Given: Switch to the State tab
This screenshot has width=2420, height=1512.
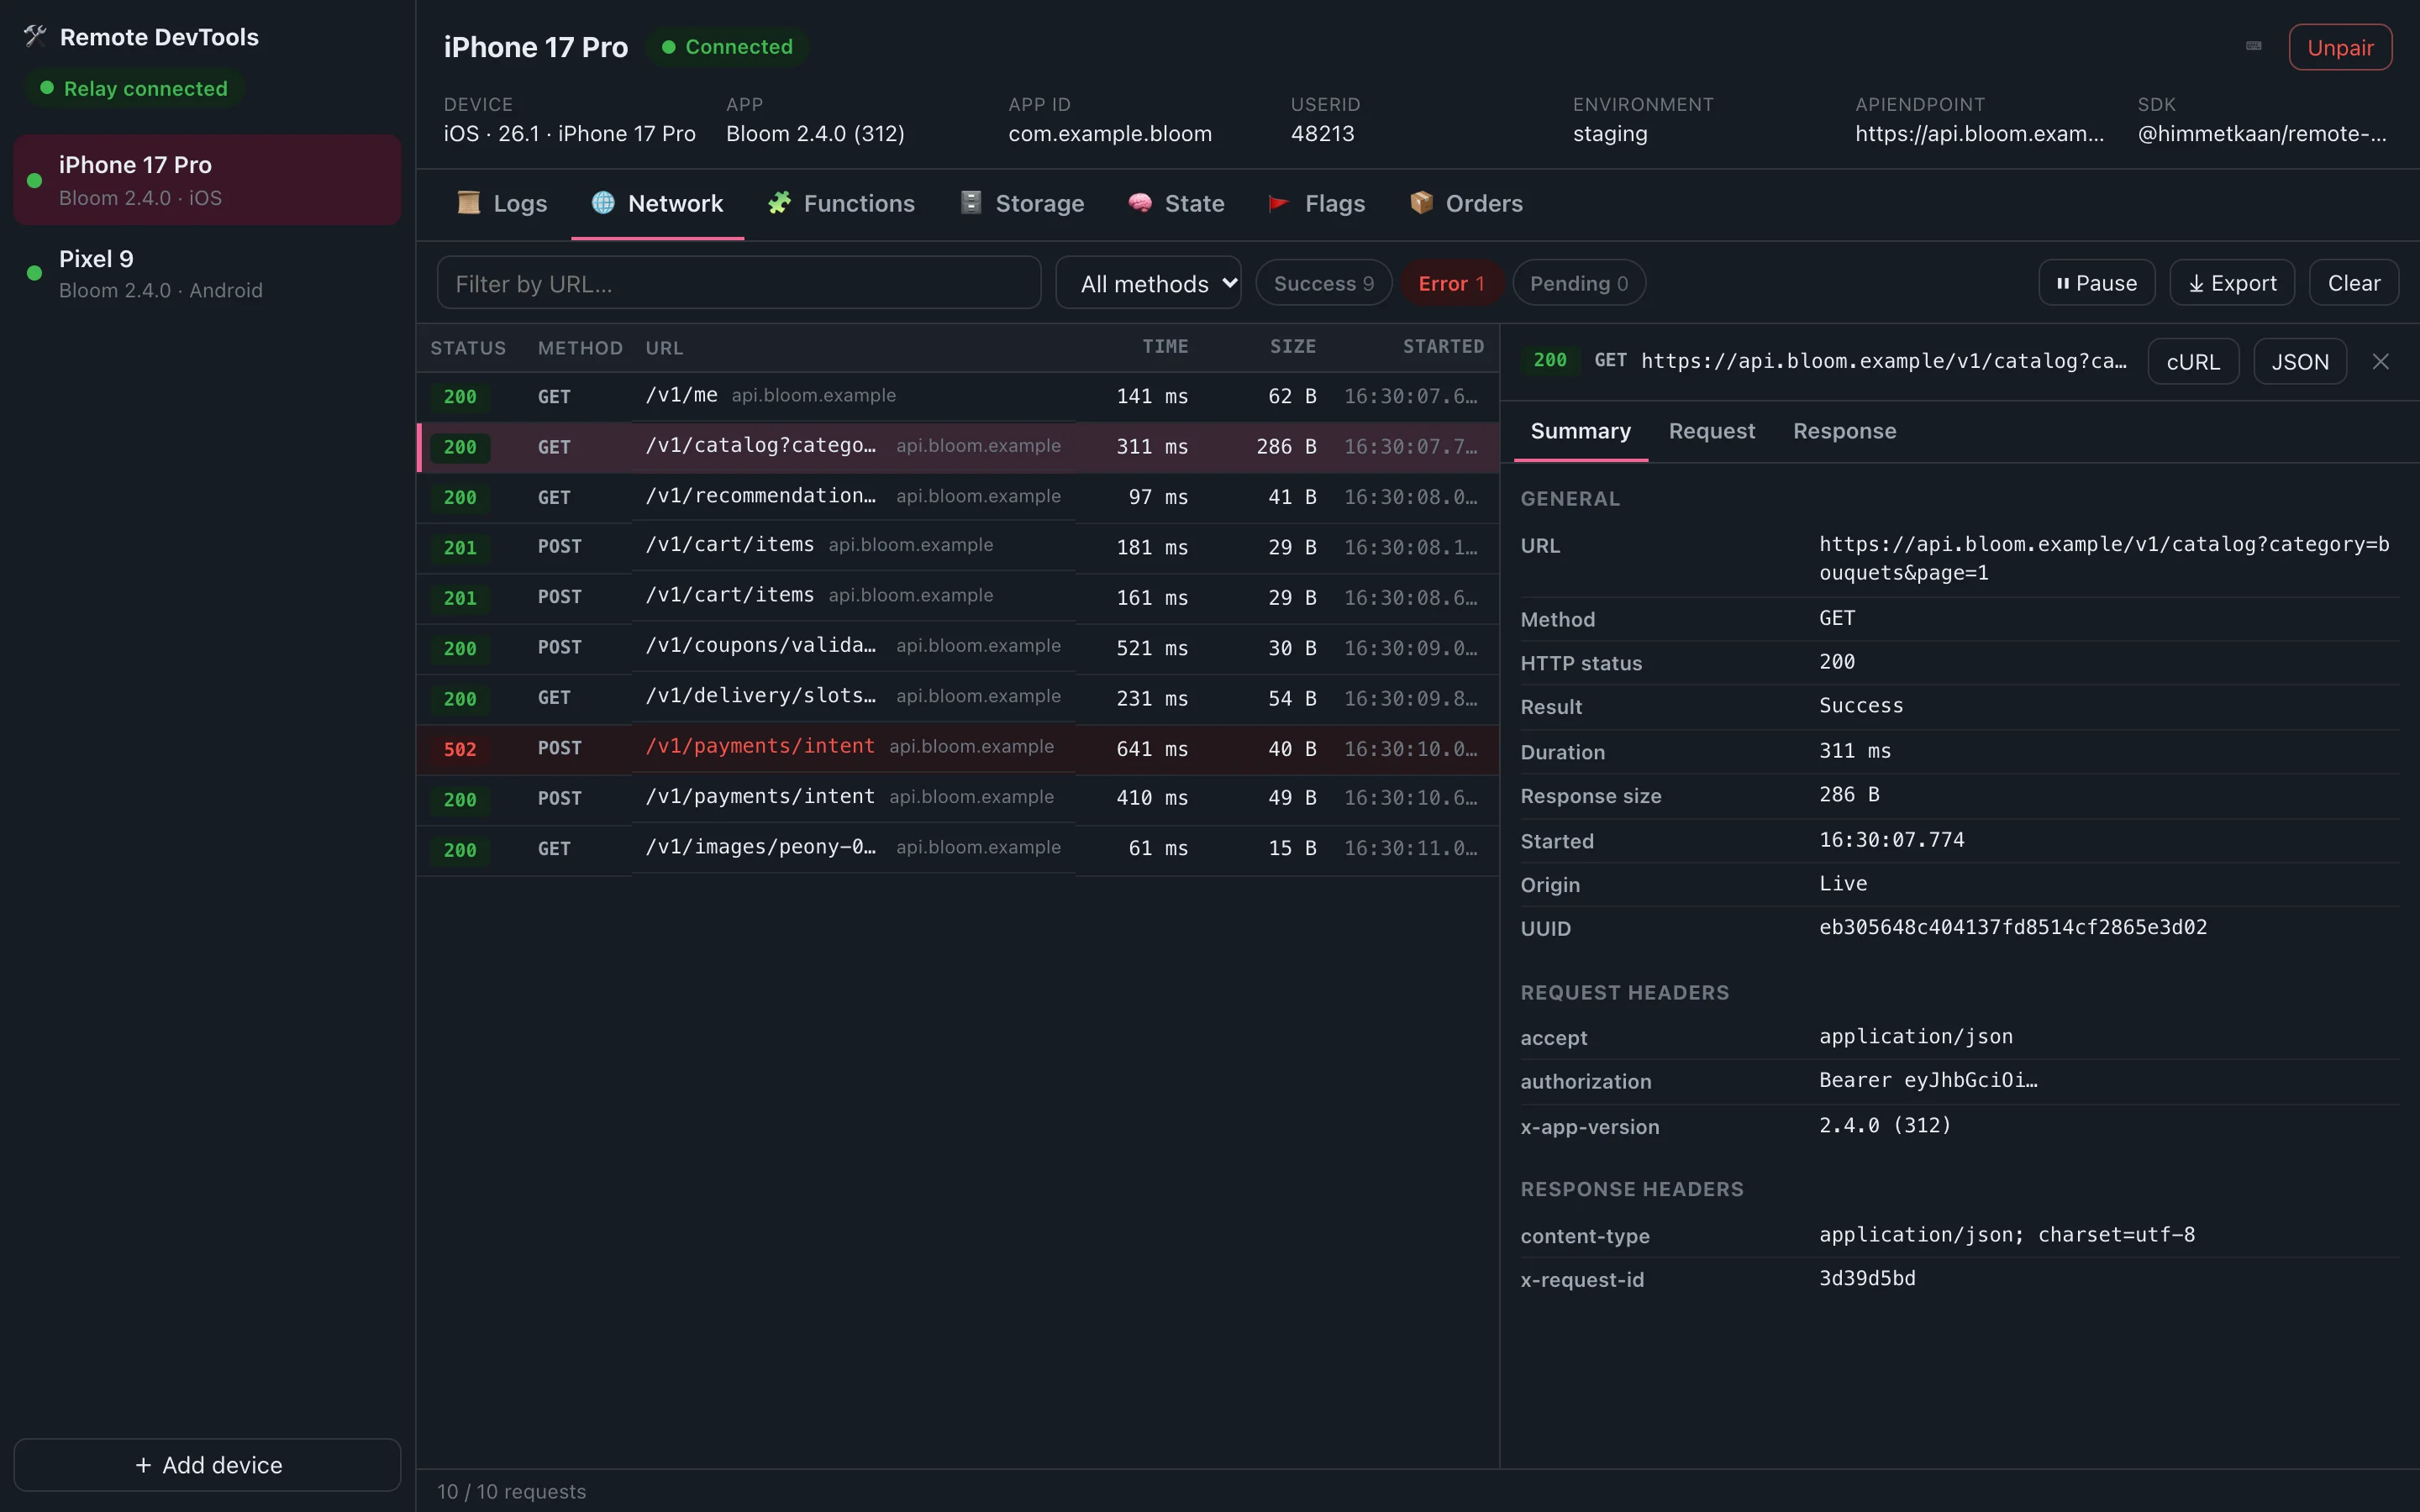Looking at the screenshot, I should (x=1176, y=204).
